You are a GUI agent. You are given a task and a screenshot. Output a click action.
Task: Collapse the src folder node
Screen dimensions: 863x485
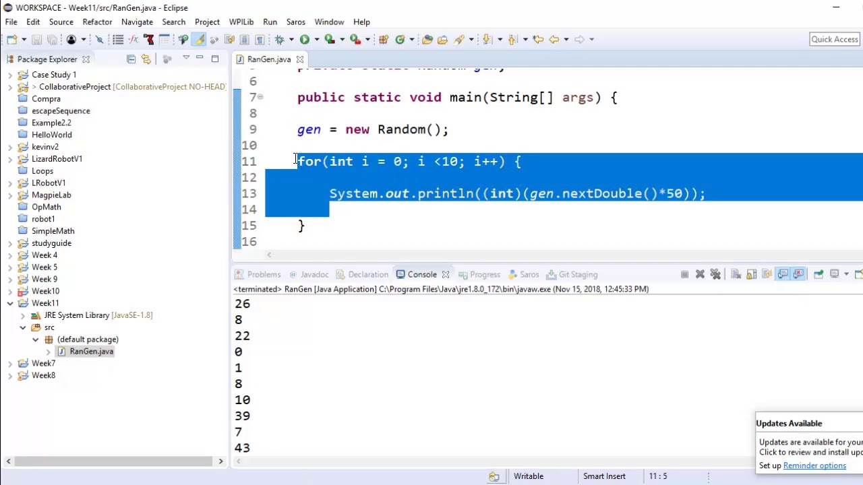coord(23,327)
